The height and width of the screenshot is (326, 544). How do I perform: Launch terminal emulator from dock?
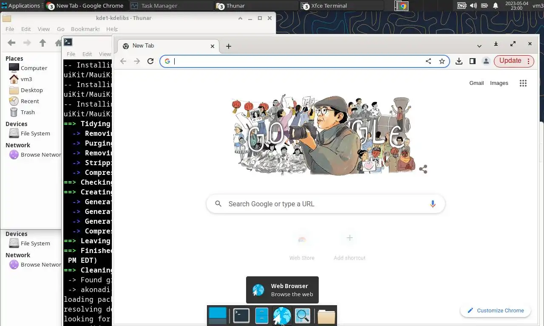(241, 315)
